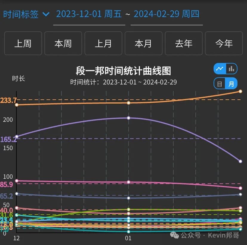Toggle to monthly 月 granularity
The height and width of the screenshot is (245, 247).
pyautogui.click(x=231, y=84)
